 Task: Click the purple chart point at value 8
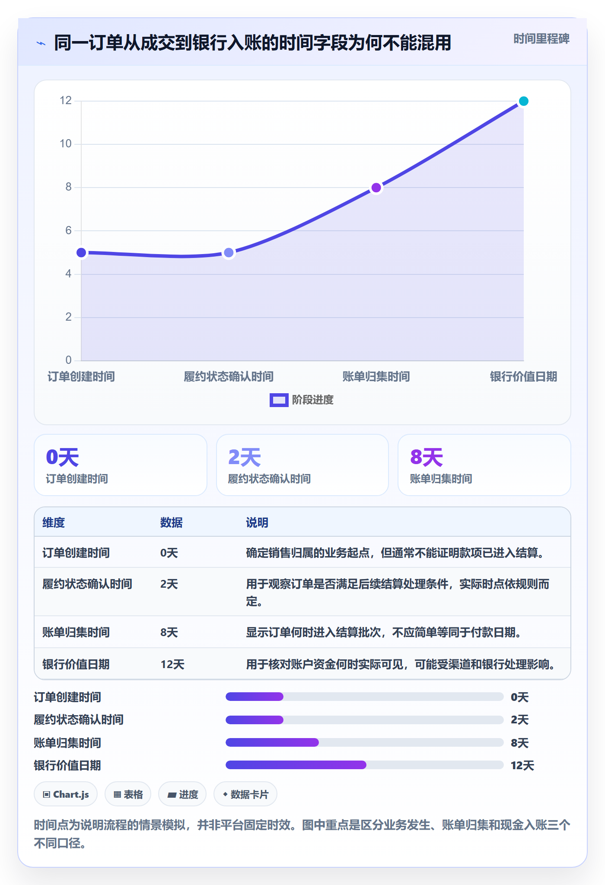pyautogui.click(x=376, y=188)
